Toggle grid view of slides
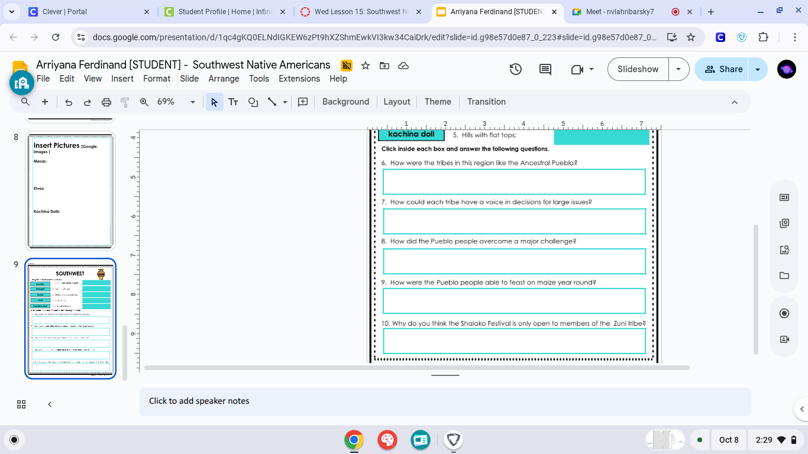The width and height of the screenshot is (808, 454). (x=21, y=404)
